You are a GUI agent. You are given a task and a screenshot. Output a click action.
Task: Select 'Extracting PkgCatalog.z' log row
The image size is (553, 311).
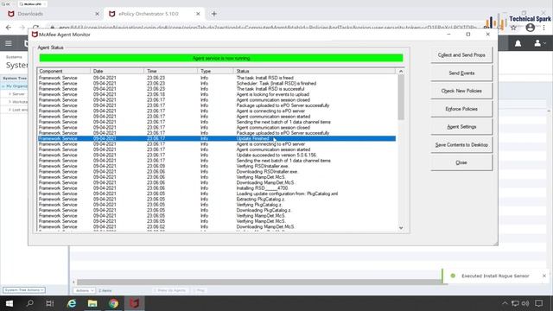(217, 200)
